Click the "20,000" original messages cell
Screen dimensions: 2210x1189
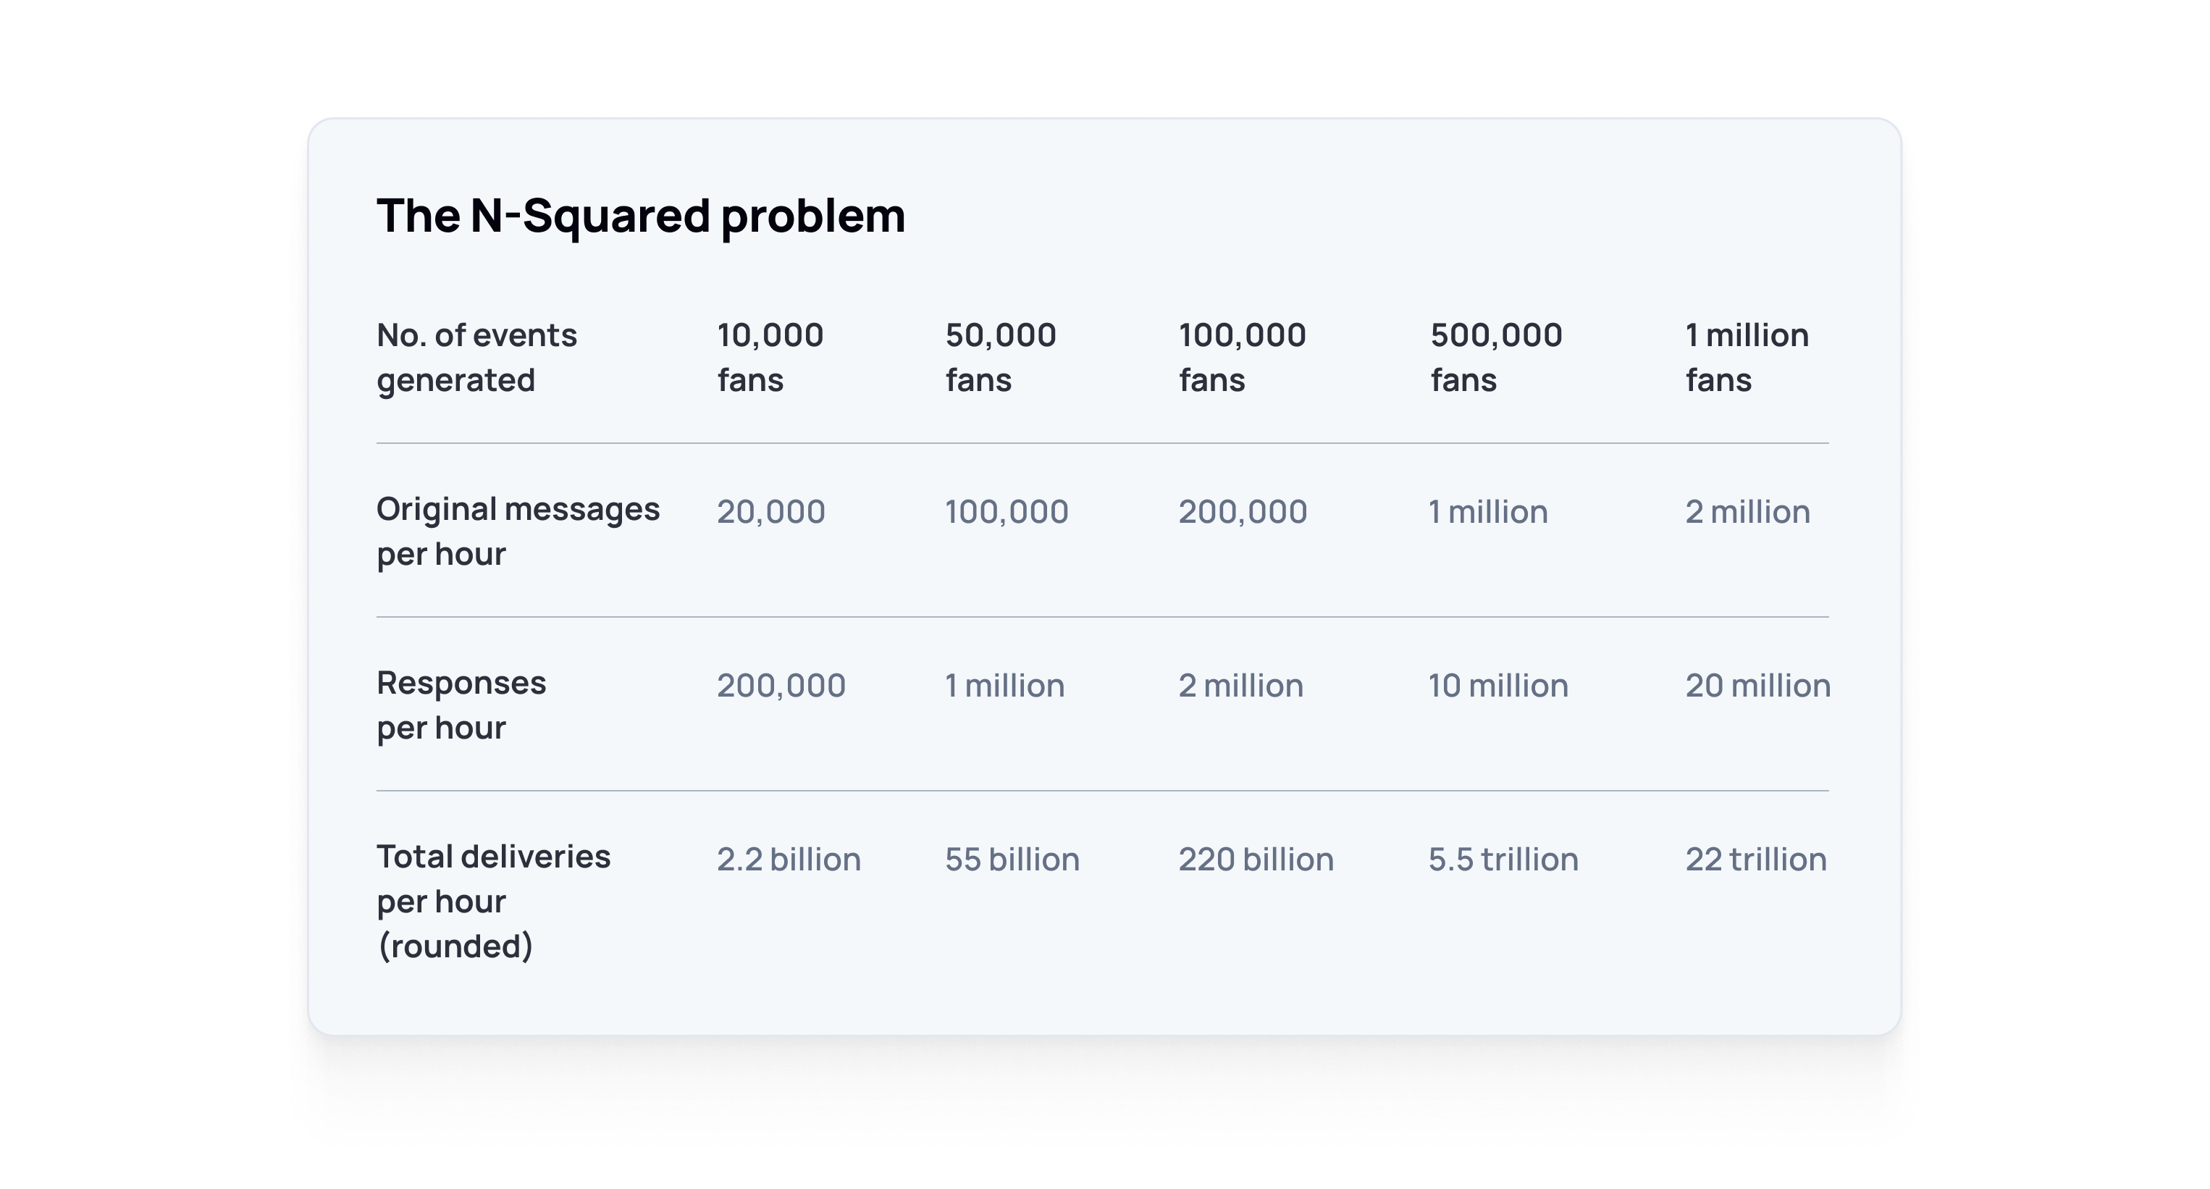coord(770,511)
